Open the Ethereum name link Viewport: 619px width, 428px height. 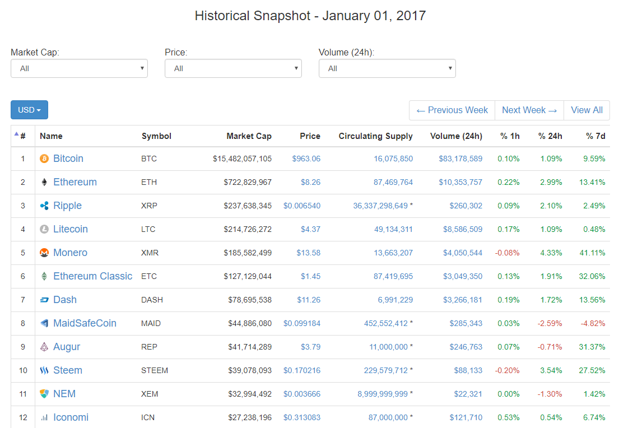click(x=75, y=182)
